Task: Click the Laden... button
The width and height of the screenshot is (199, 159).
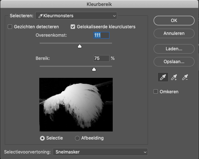Action: 174,49
